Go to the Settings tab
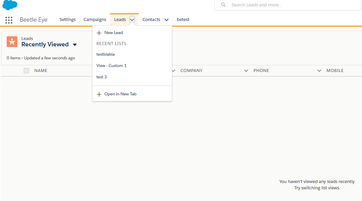Viewport: 362px width, 201px height. click(67, 20)
